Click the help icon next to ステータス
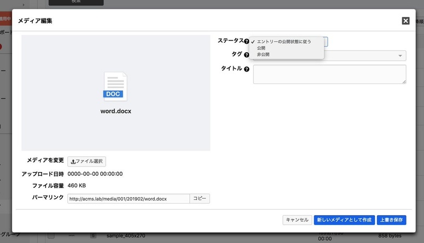The width and height of the screenshot is (424, 243). [x=247, y=42]
